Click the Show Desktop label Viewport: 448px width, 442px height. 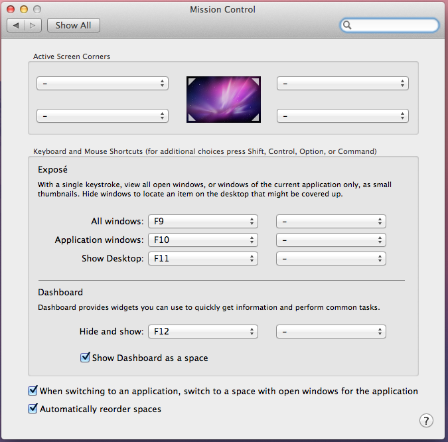[113, 259]
